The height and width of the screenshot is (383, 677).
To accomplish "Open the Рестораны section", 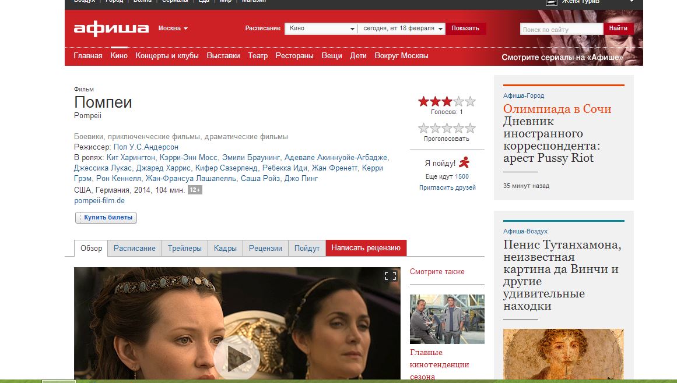I will [x=294, y=55].
